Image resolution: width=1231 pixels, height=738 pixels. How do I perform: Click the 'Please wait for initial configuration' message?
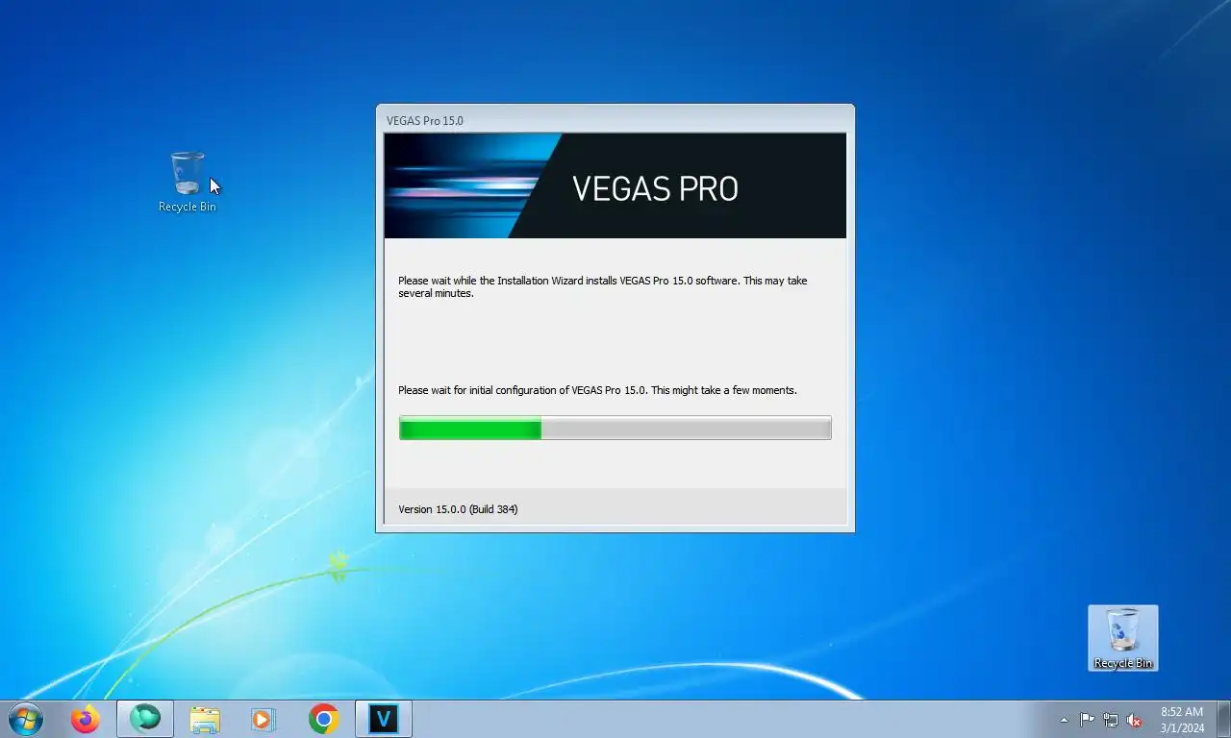coord(597,391)
